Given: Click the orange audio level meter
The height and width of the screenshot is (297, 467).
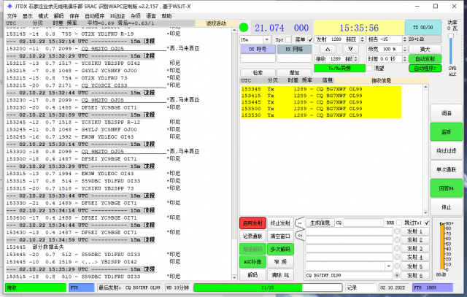Looking at the screenshot, I should pyautogui.click(x=442, y=247).
